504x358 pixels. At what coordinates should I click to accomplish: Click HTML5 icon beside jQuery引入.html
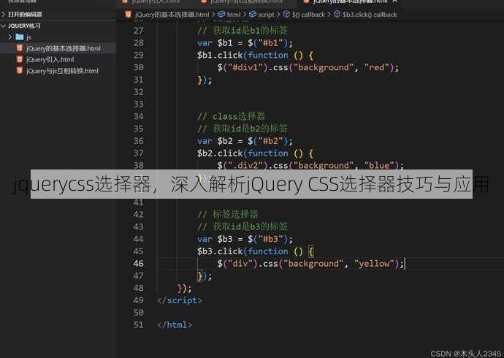20,59
